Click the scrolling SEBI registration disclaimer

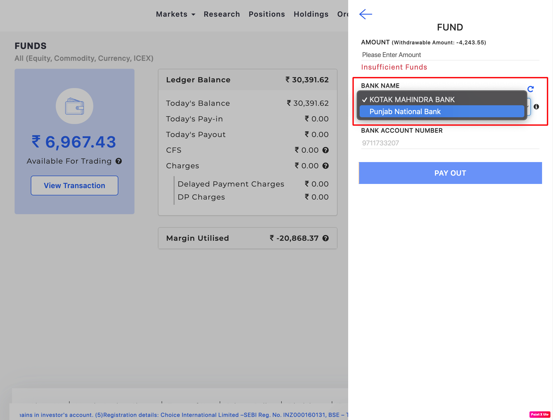(184, 415)
